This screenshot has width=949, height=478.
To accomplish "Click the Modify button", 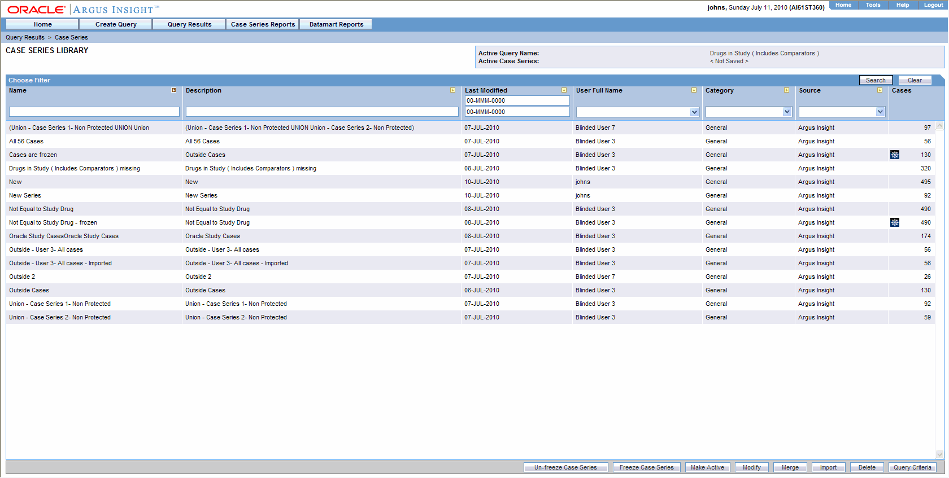I will 752,467.
